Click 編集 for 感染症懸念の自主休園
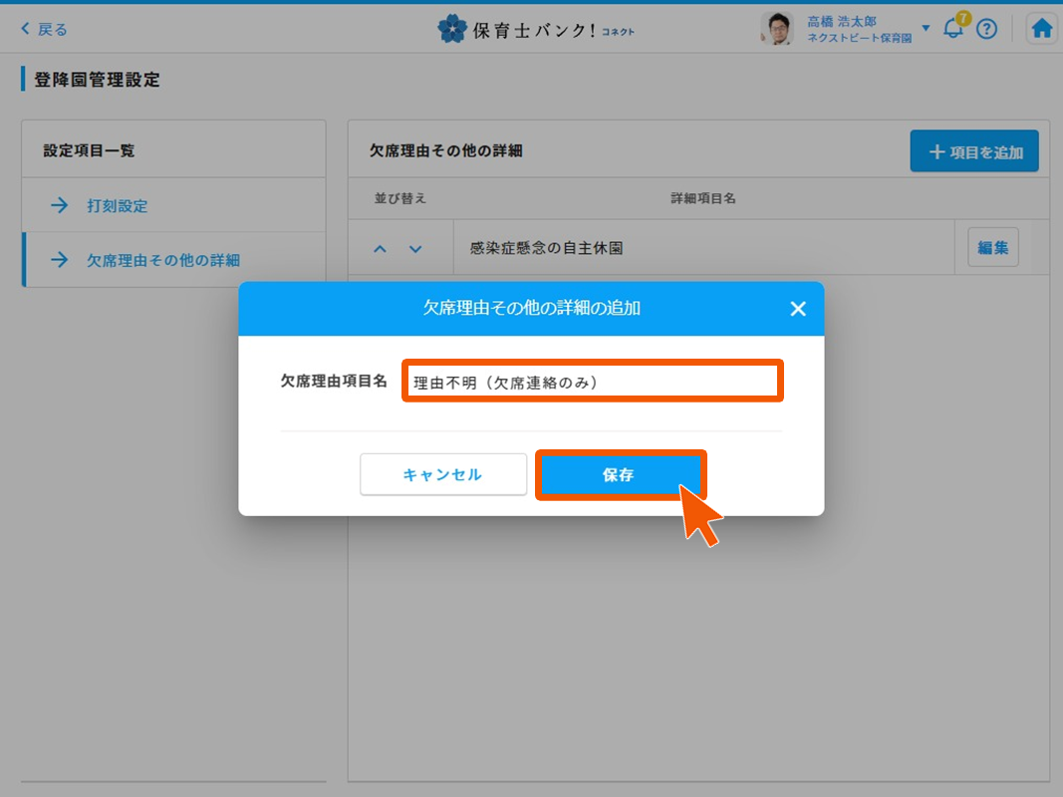The height and width of the screenshot is (797, 1063). pyautogui.click(x=992, y=248)
